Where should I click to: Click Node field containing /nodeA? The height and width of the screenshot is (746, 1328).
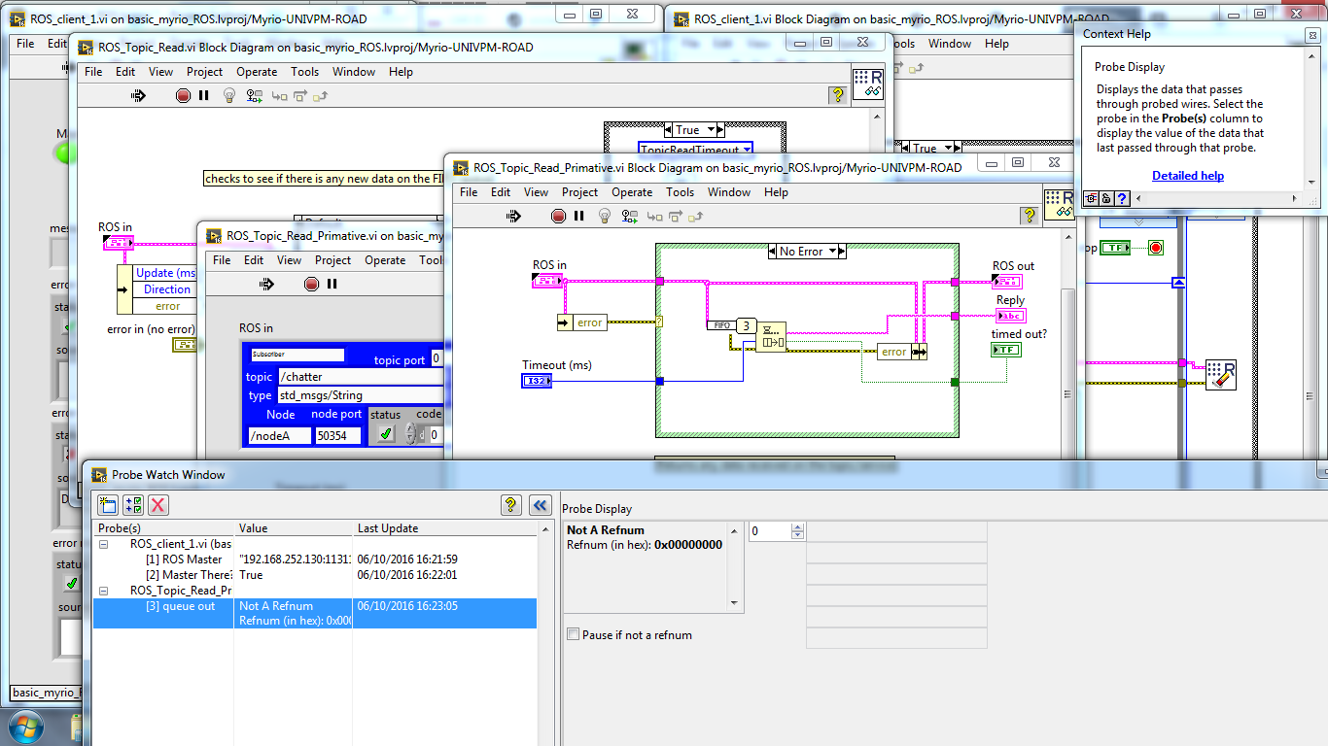coord(280,436)
